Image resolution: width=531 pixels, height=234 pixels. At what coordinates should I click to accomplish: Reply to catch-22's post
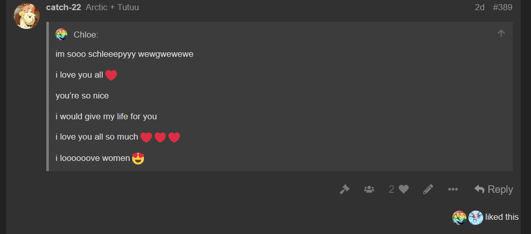click(494, 189)
